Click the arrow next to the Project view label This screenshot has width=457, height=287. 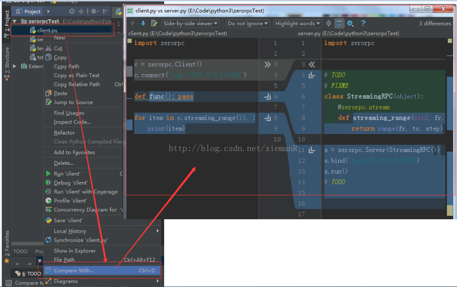[x=48, y=12]
